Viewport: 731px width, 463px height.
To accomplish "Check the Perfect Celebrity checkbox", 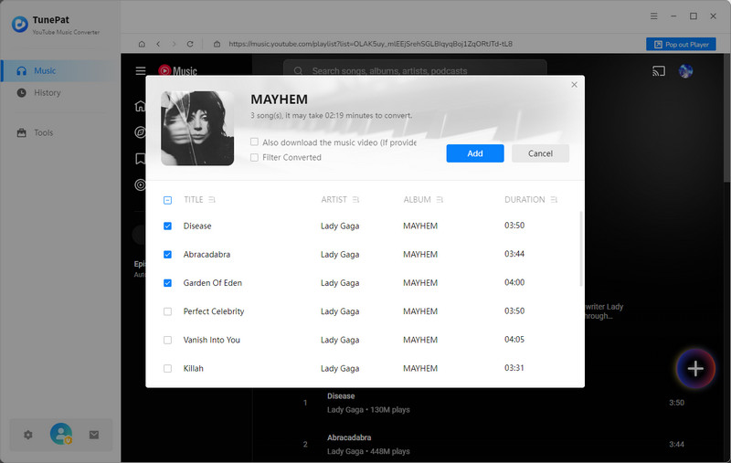I will (x=167, y=311).
